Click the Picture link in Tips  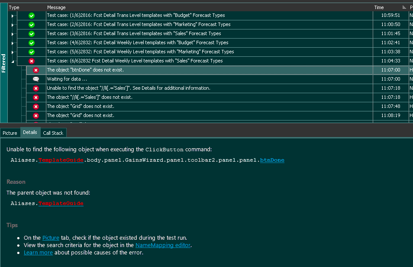point(51,238)
